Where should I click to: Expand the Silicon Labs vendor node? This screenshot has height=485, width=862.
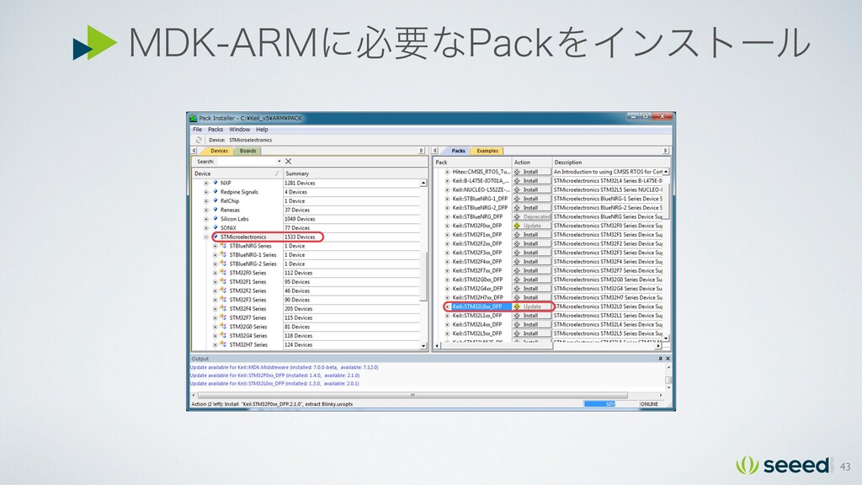pos(206,219)
